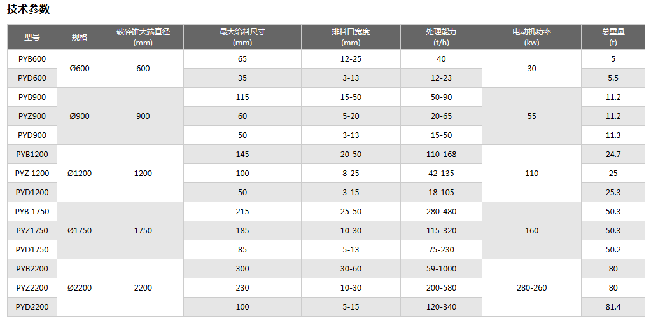The width and height of the screenshot is (651, 323).
Task: Click the PYZ900 model cell
Action: click(32, 116)
